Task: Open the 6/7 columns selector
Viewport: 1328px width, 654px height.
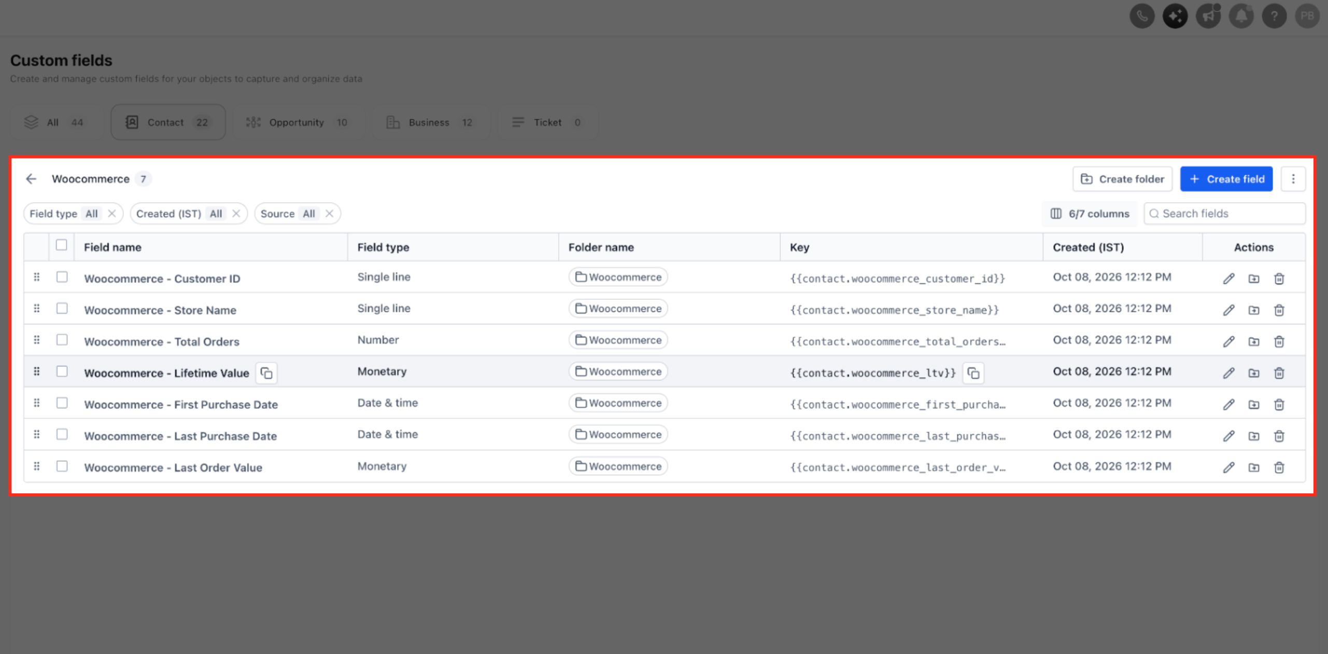Action: tap(1090, 214)
